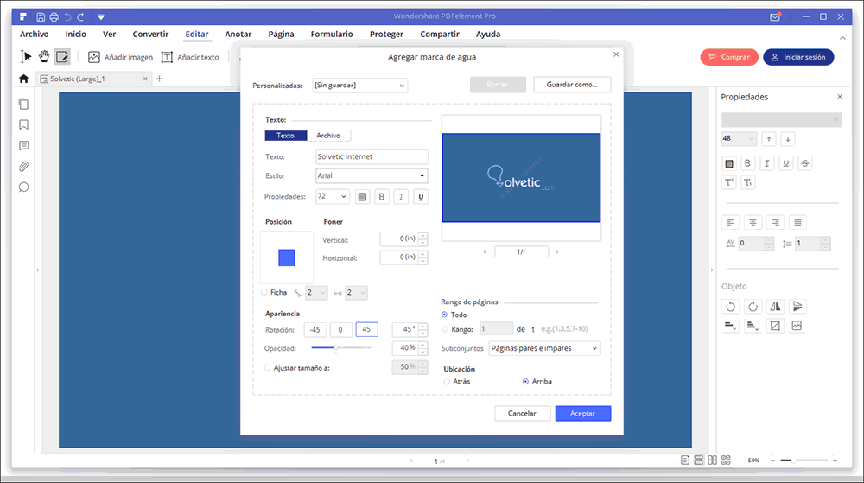Align text left in Propiedades panel

coord(731,222)
